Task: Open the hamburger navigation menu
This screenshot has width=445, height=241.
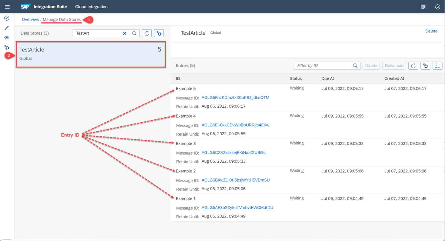Action: tap(7, 7)
